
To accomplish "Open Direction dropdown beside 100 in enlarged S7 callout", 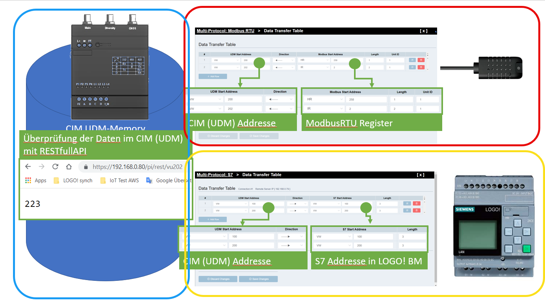I will point(291,237).
